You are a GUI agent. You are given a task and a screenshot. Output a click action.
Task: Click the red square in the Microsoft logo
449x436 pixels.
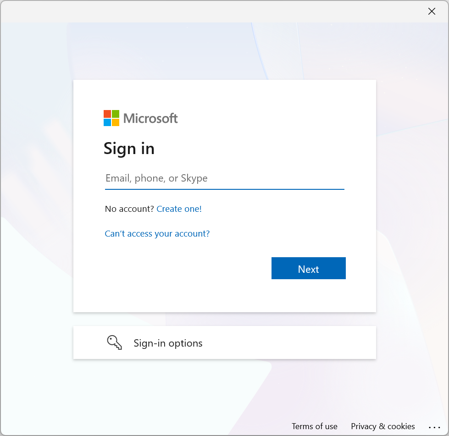point(107,113)
